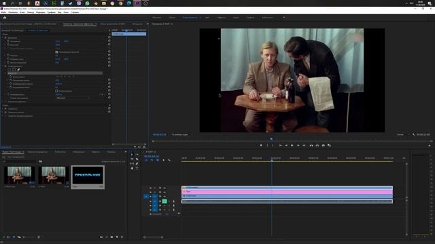
Task: Expand the Channel Volume audio effect
Action: click(x=3, y=113)
